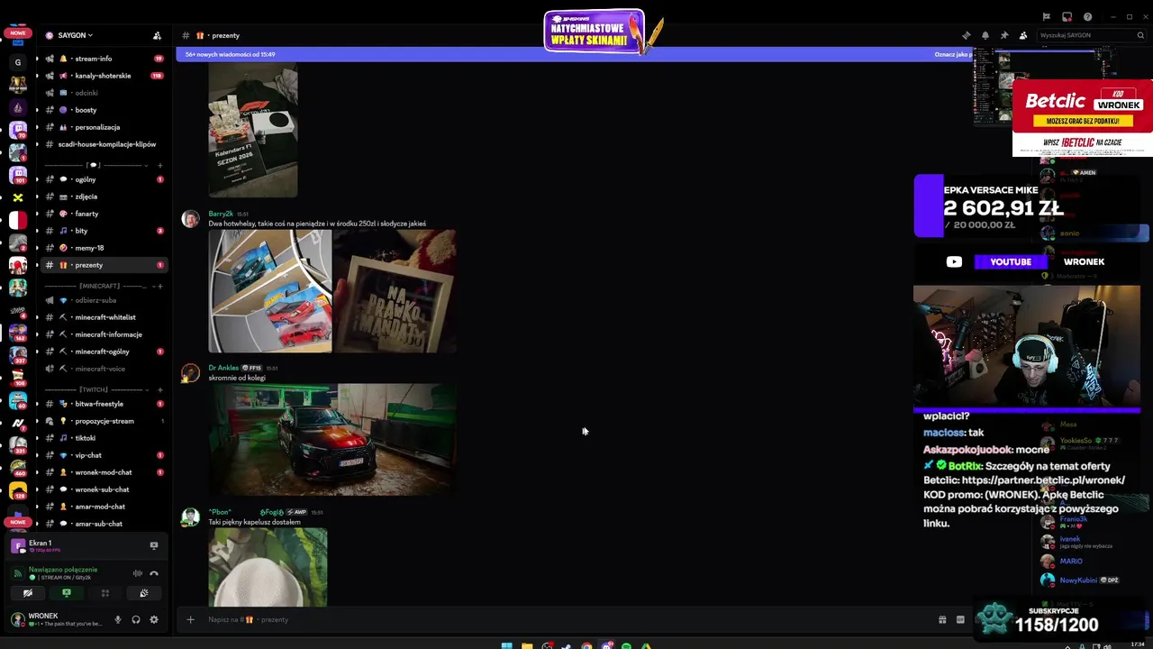1153x649 pixels.
Task: Click Barry2k username
Action: 221,214
